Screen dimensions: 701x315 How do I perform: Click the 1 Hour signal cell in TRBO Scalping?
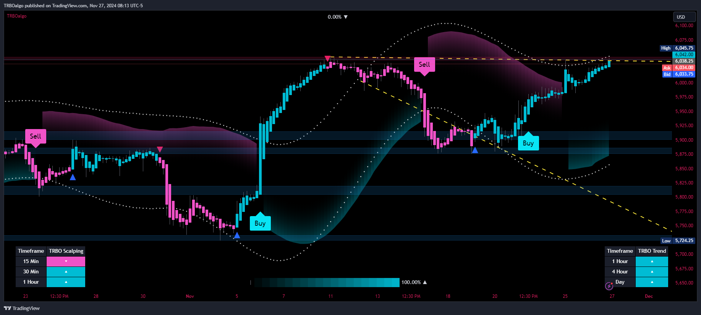tap(66, 282)
